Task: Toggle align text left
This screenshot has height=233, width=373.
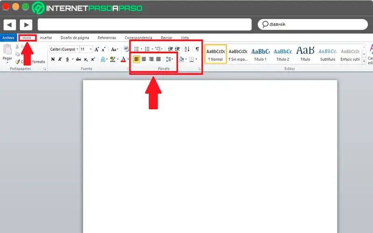Action: click(136, 59)
